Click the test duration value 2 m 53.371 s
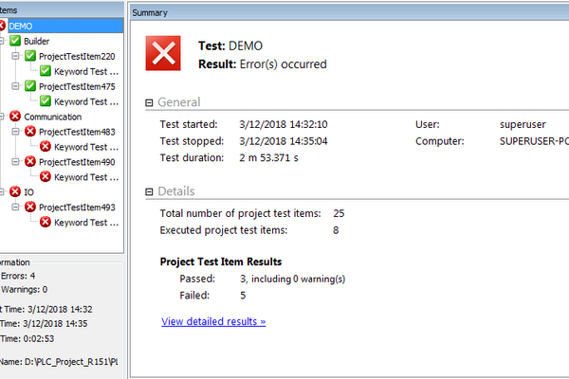This screenshot has height=379, width=569. pos(268,158)
